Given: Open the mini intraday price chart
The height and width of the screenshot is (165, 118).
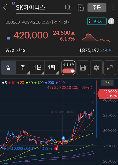Looking at the screenshot, I should (x=96, y=37).
